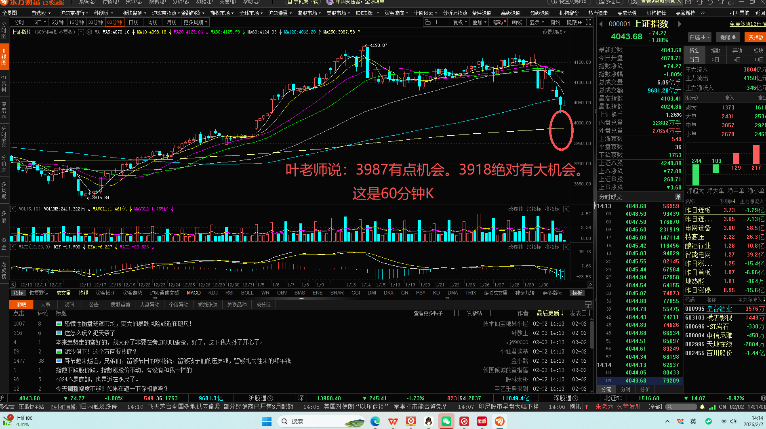Switch to the 公告 tab in the bottom panel
The width and height of the screenshot is (766, 429).
(x=94, y=305)
